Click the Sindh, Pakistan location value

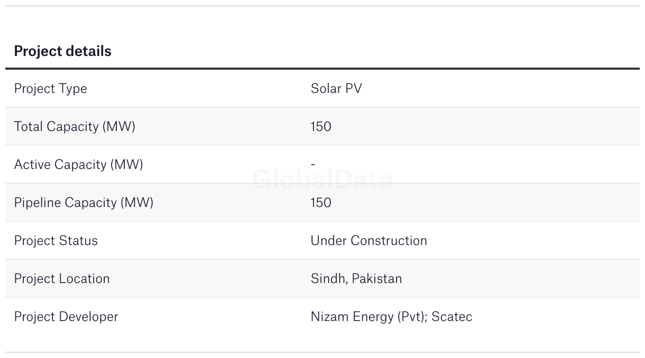click(x=356, y=279)
